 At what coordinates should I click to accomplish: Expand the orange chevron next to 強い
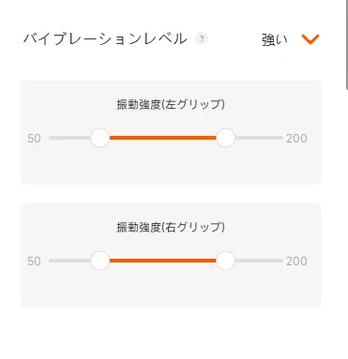(310, 39)
